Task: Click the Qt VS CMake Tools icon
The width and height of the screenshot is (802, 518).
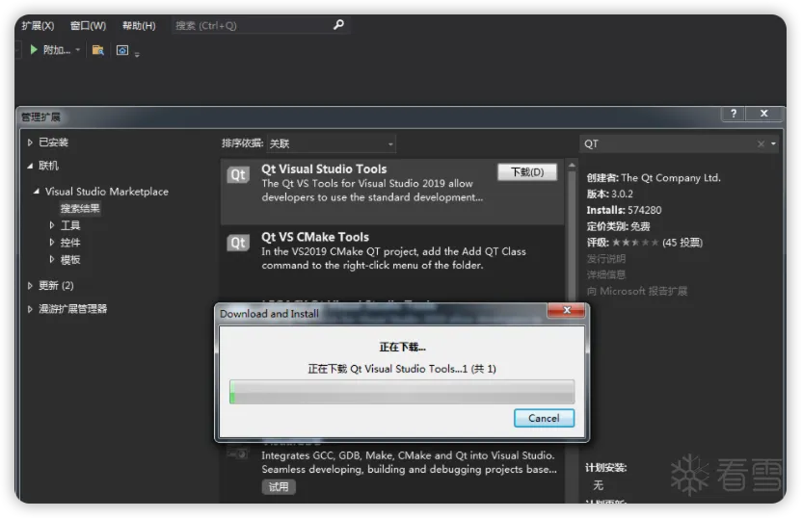Action: pos(238,243)
